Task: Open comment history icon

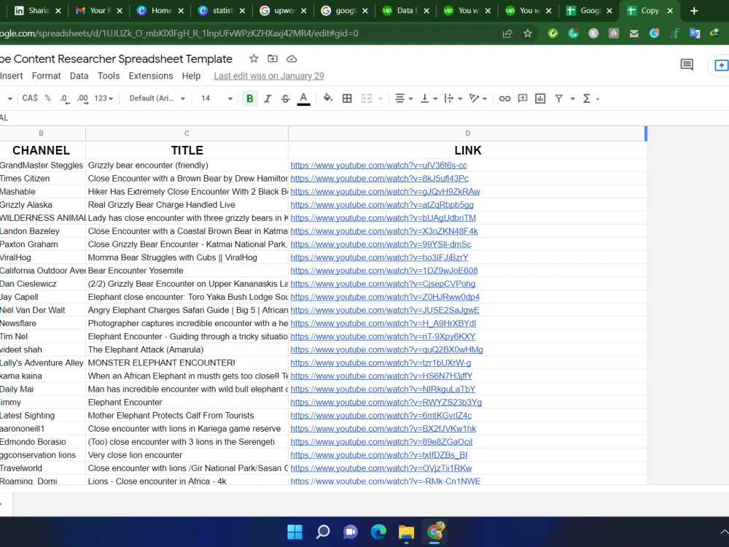Action: point(687,65)
